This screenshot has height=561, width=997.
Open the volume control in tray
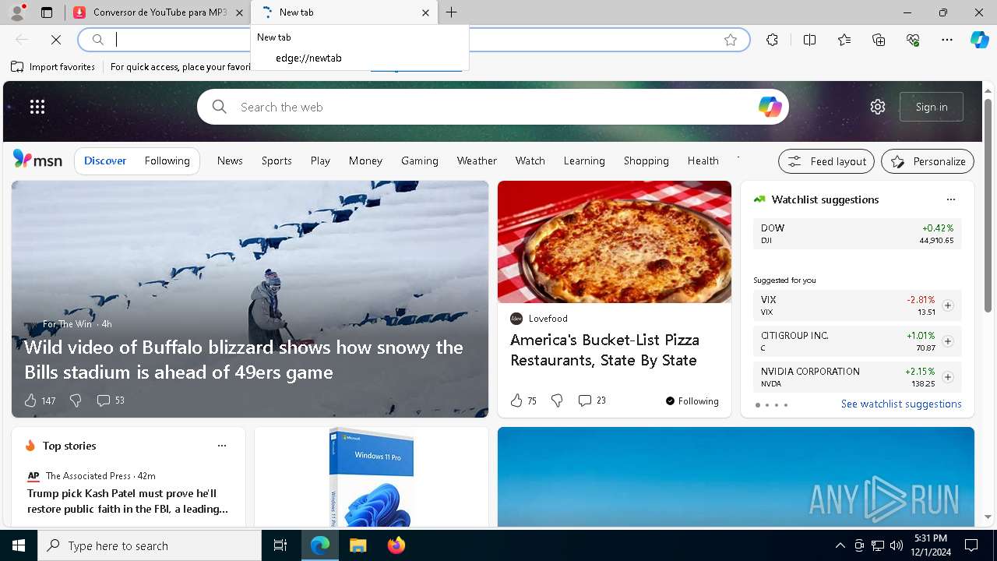[x=897, y=545]
